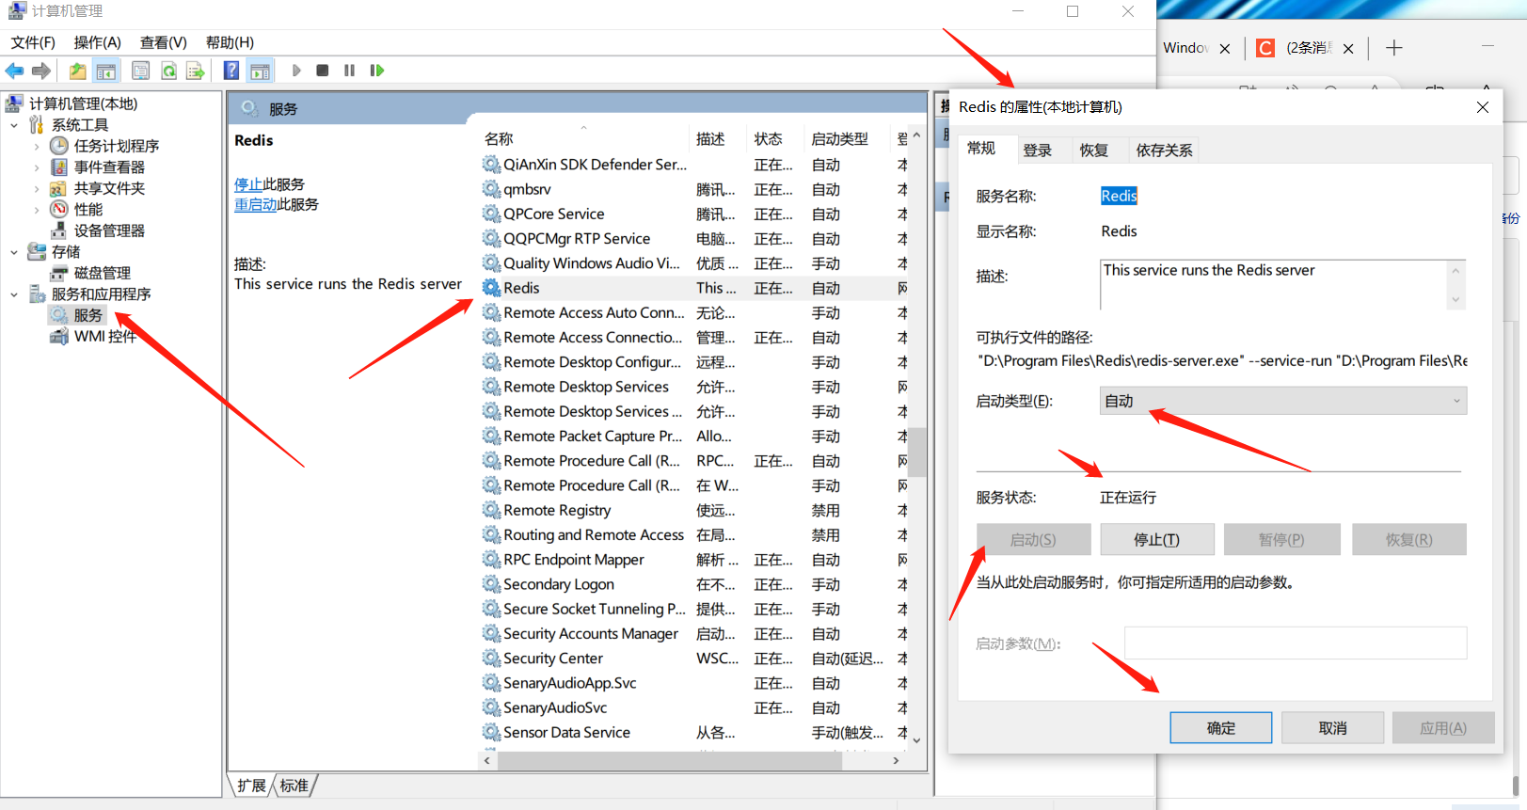Toggle the action pane toolbar icon
Viewport: 1527px width, 810px height.
[x=261, y=71]
